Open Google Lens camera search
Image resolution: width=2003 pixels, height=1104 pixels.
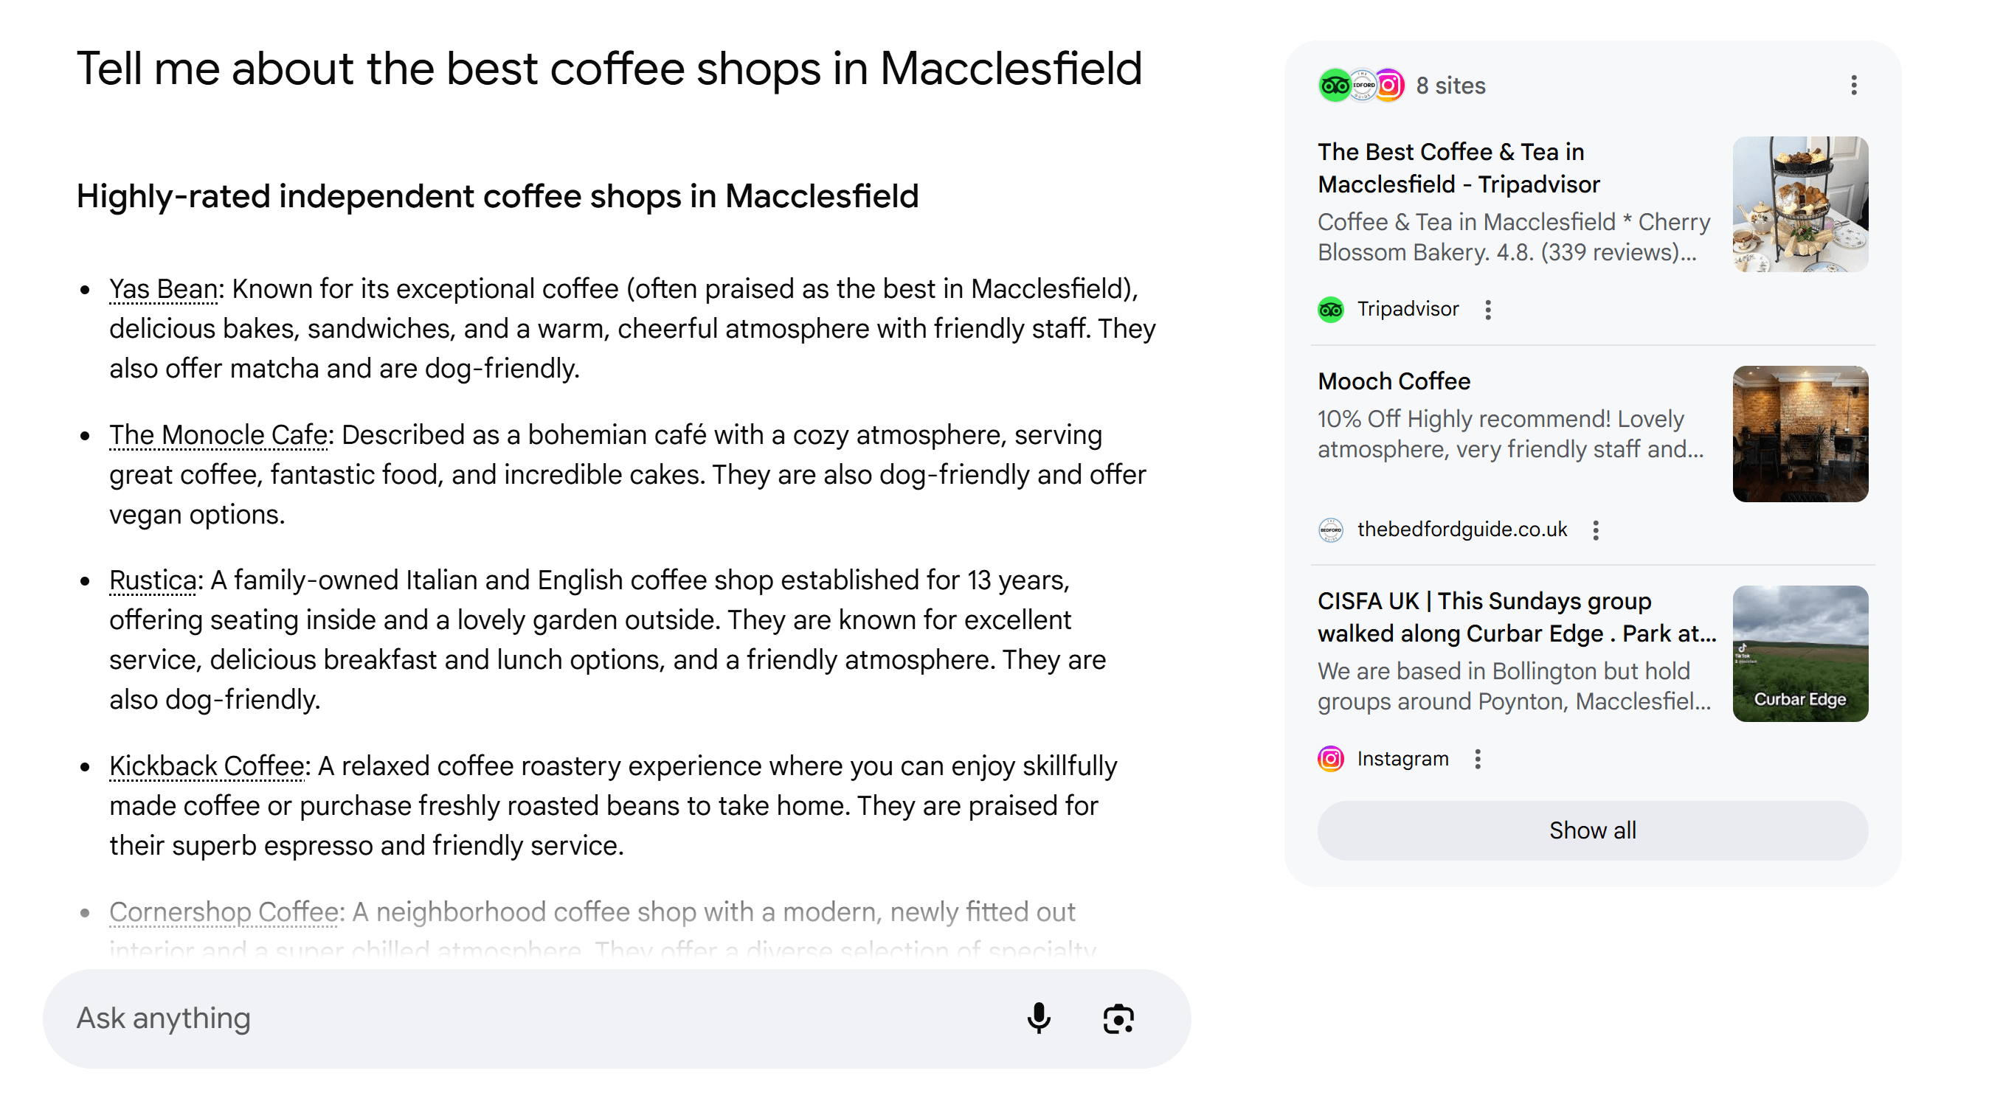click(1118, 1018)
